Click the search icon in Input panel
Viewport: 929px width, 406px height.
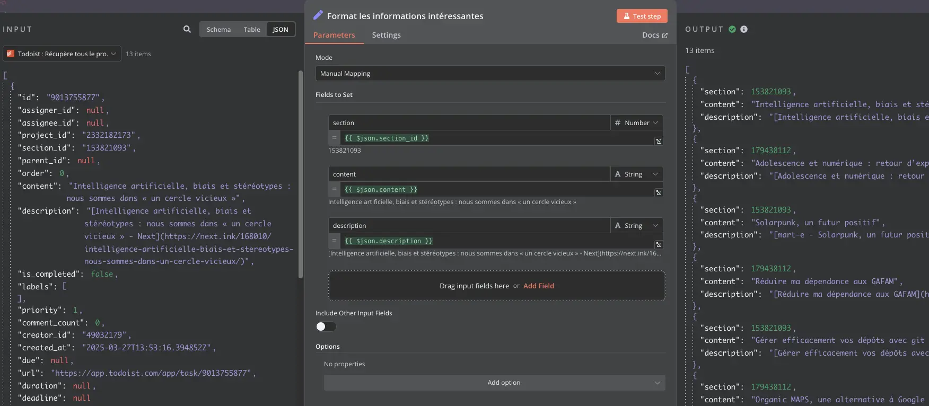(x=187, y=29)
